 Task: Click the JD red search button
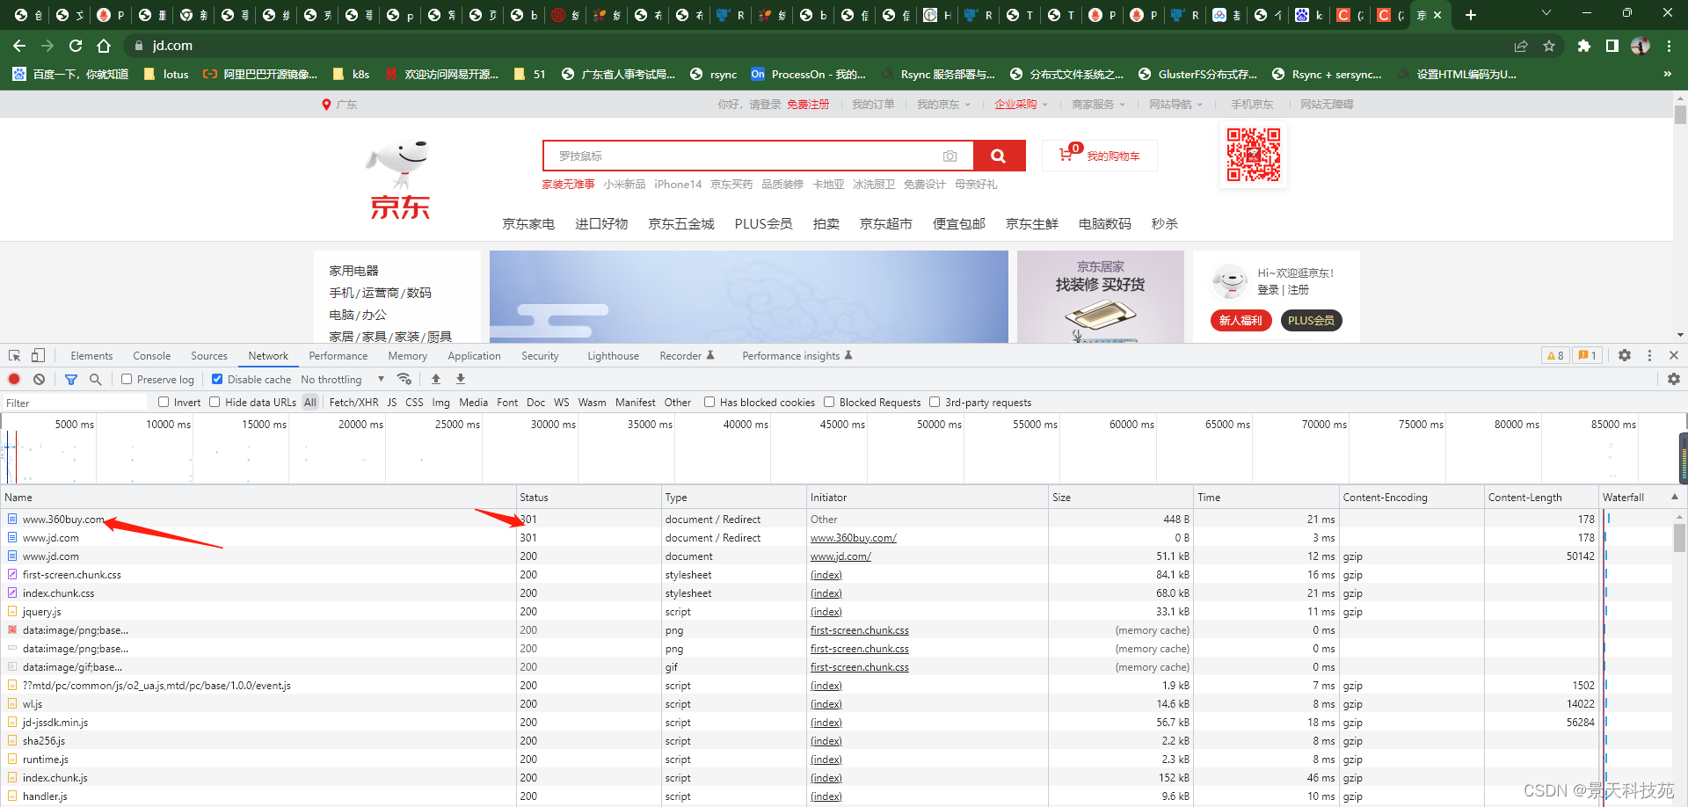click(999, 156)
